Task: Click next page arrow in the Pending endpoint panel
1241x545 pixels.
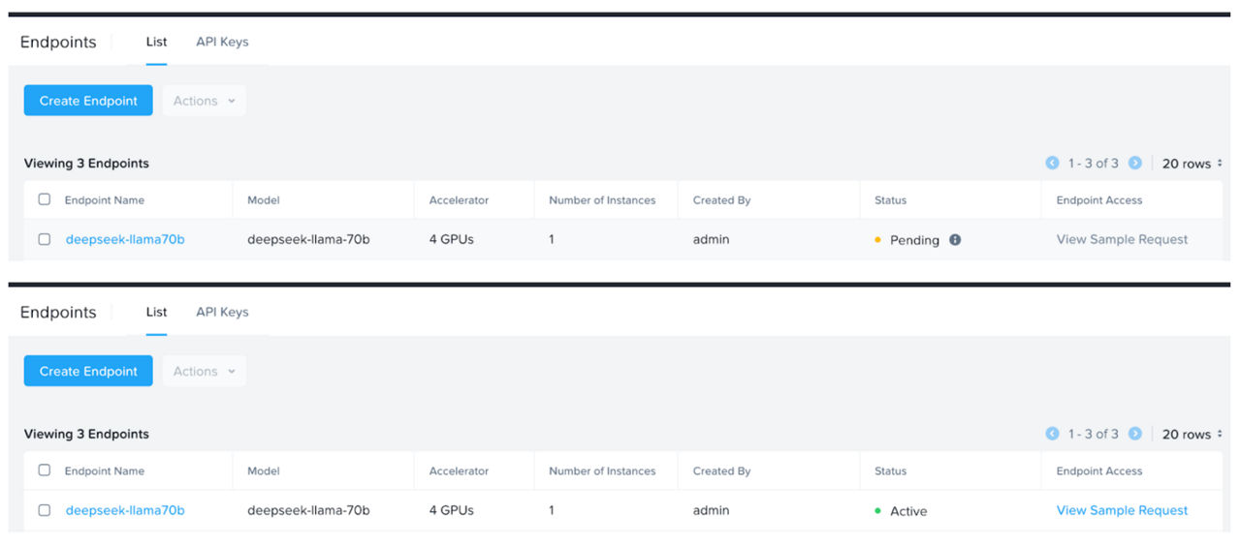Action: click(1134, 164)
